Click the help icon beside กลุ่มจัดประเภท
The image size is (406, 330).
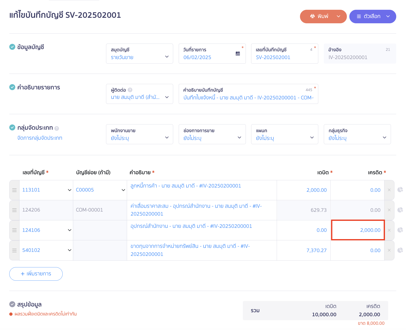57,128
